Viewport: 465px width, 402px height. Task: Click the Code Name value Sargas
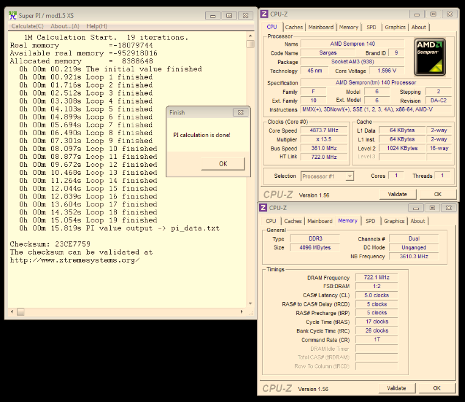click(x=327, y=53)
